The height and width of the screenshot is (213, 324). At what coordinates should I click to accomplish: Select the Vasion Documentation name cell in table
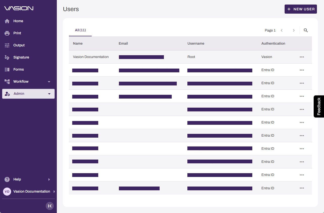[91, 57]
